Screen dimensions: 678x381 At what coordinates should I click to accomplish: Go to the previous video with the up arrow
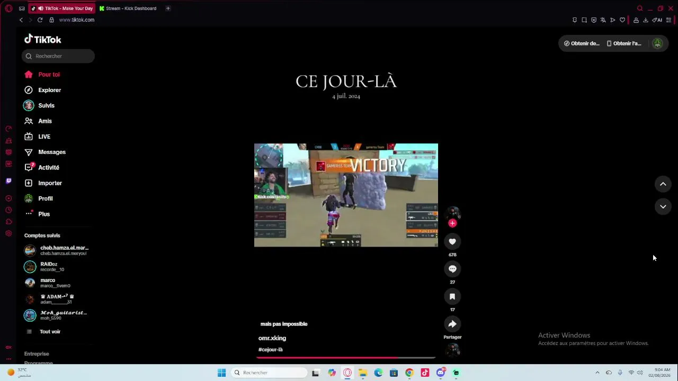coord(663,184)
